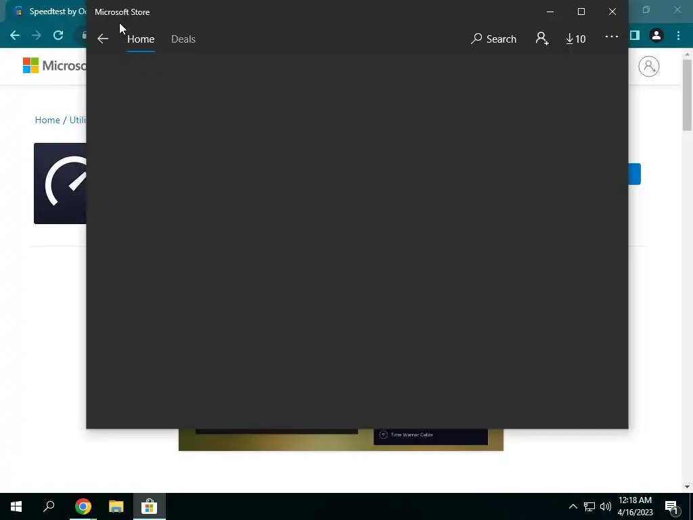The image size is (693, 520).
Task: Open the notification center icon
Action: [671, 507]
